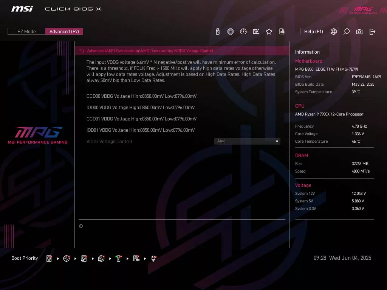Open search with the magnifier icon
This screenshot has width=387, height=290.
(347, 32)
